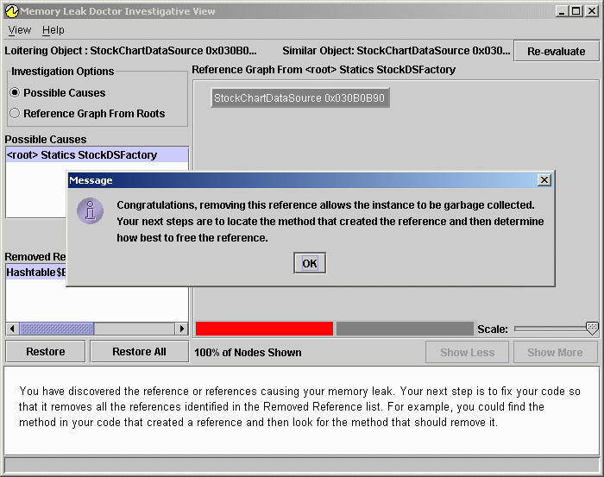Select the Hashtable entry in Removed References
Viewport: 604px width, 477px height.
tap(35, 273)
